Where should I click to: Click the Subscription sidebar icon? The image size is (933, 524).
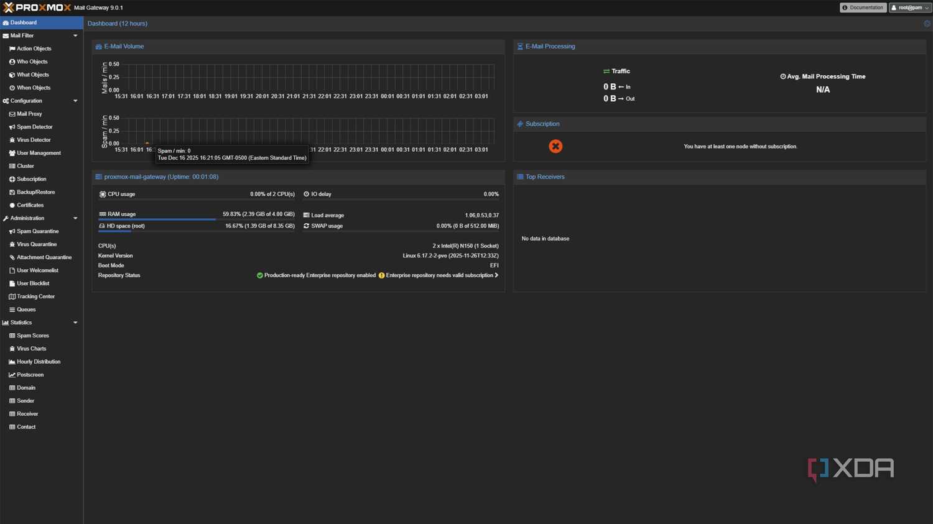tap(12, 179)
